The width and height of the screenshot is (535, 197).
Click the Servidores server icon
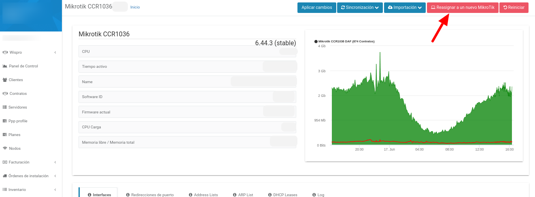tap(5, 107)
